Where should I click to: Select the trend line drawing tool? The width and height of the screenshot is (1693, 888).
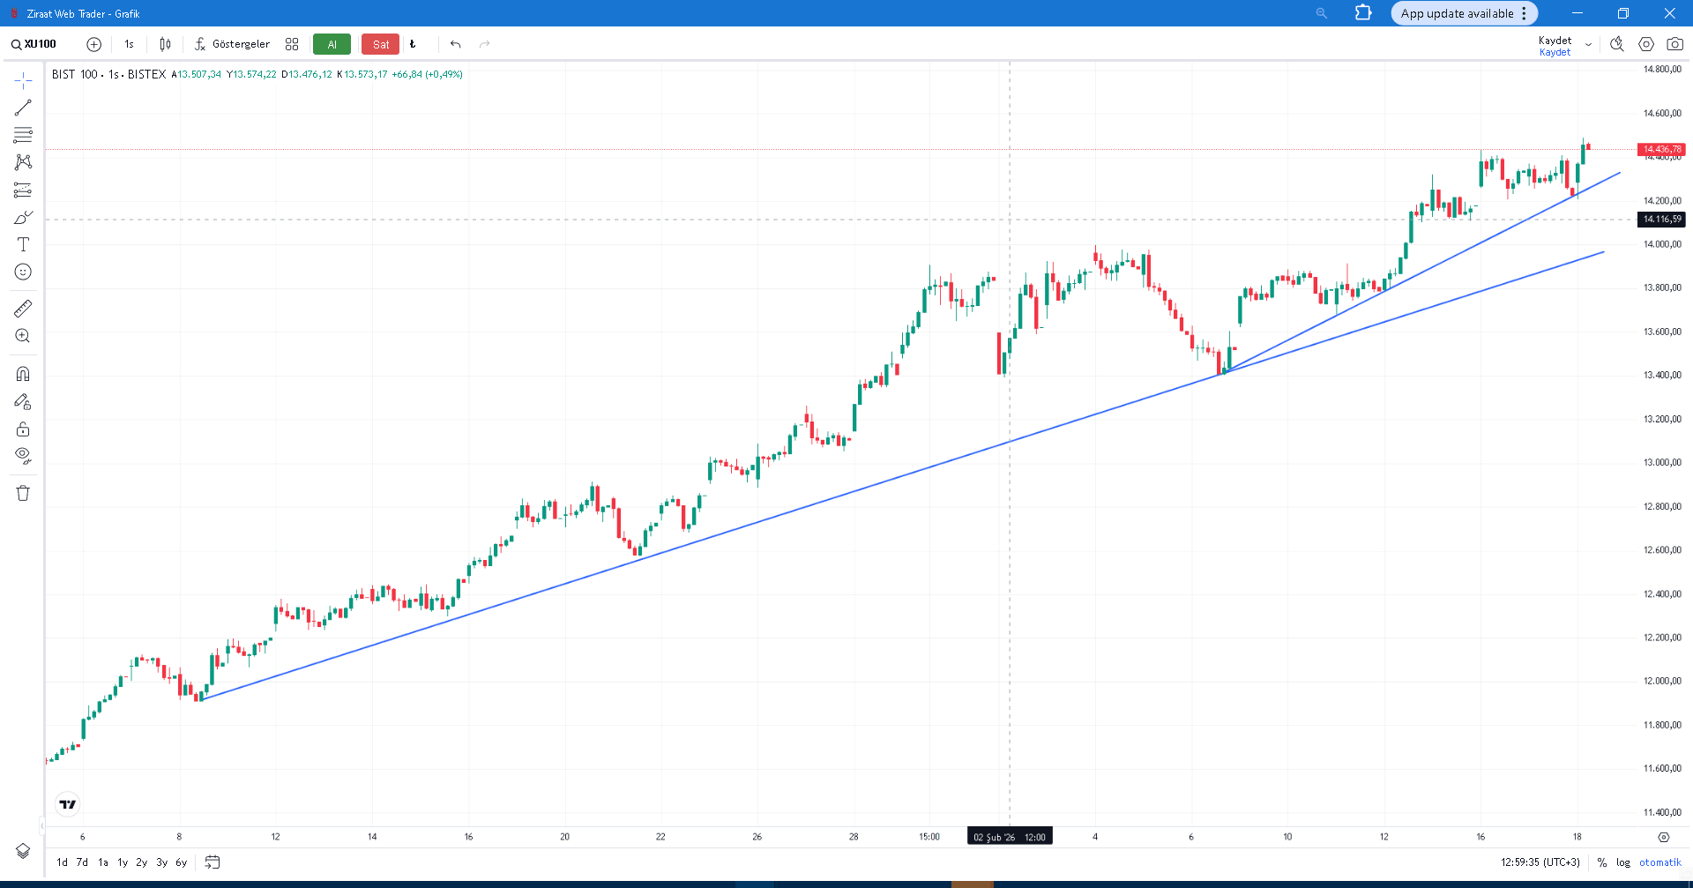23,108
